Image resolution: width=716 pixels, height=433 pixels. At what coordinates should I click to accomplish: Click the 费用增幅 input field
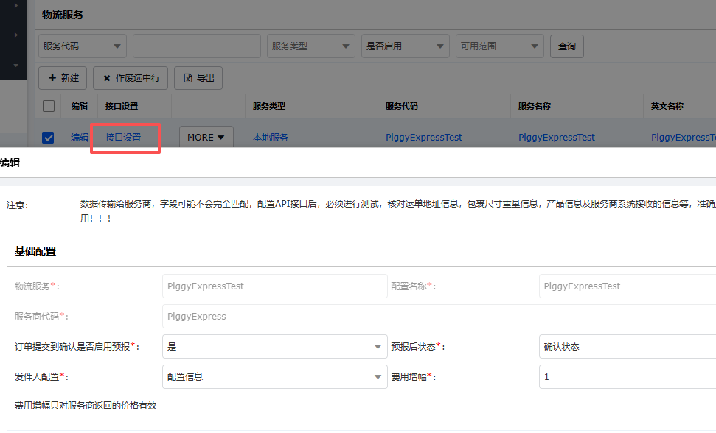[627, 377]
